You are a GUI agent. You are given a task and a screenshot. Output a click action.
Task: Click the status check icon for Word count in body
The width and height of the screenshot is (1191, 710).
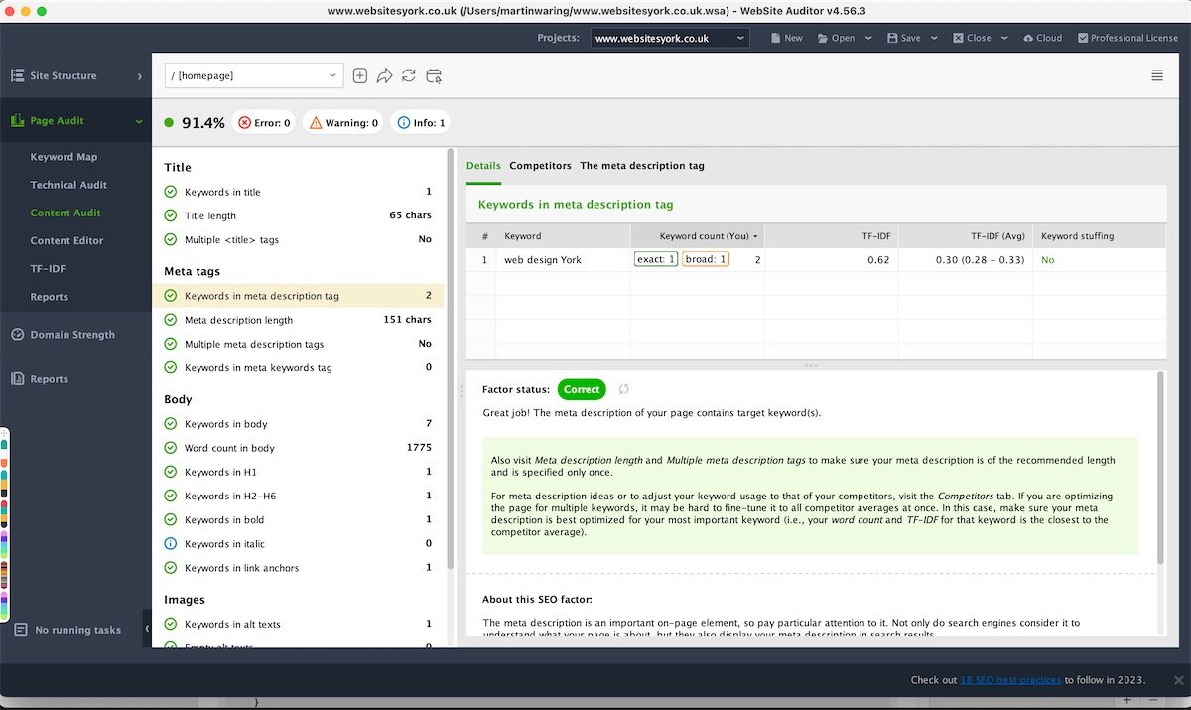(171, 448)
